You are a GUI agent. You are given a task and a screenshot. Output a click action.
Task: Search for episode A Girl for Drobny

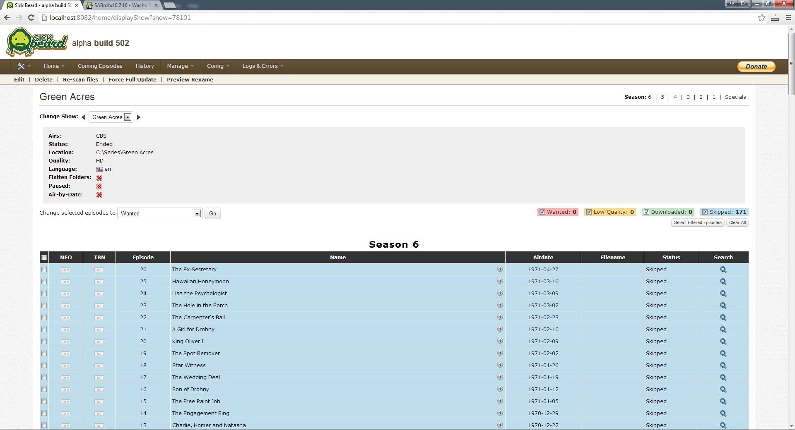click(723, 330)
